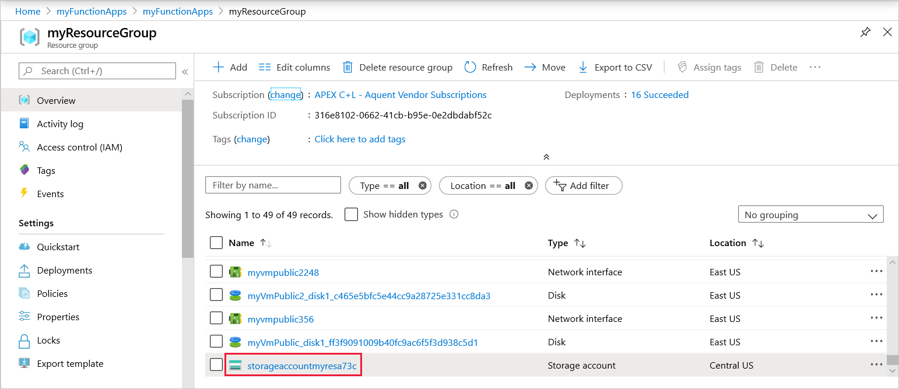The image size is (899, 389).
Task: Focus the Filter by name field
Action: click(273, 185)
